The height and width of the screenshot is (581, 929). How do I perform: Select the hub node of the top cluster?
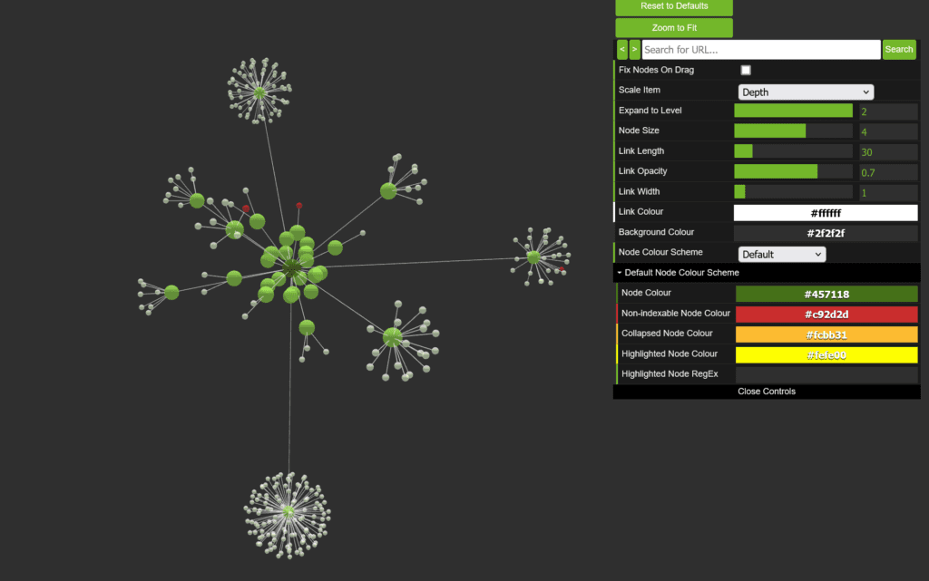[259, 92]
